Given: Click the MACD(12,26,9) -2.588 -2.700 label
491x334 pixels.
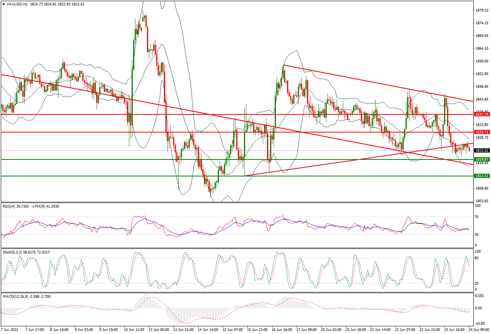Looking at the screenshot, I should click(26, 296).
